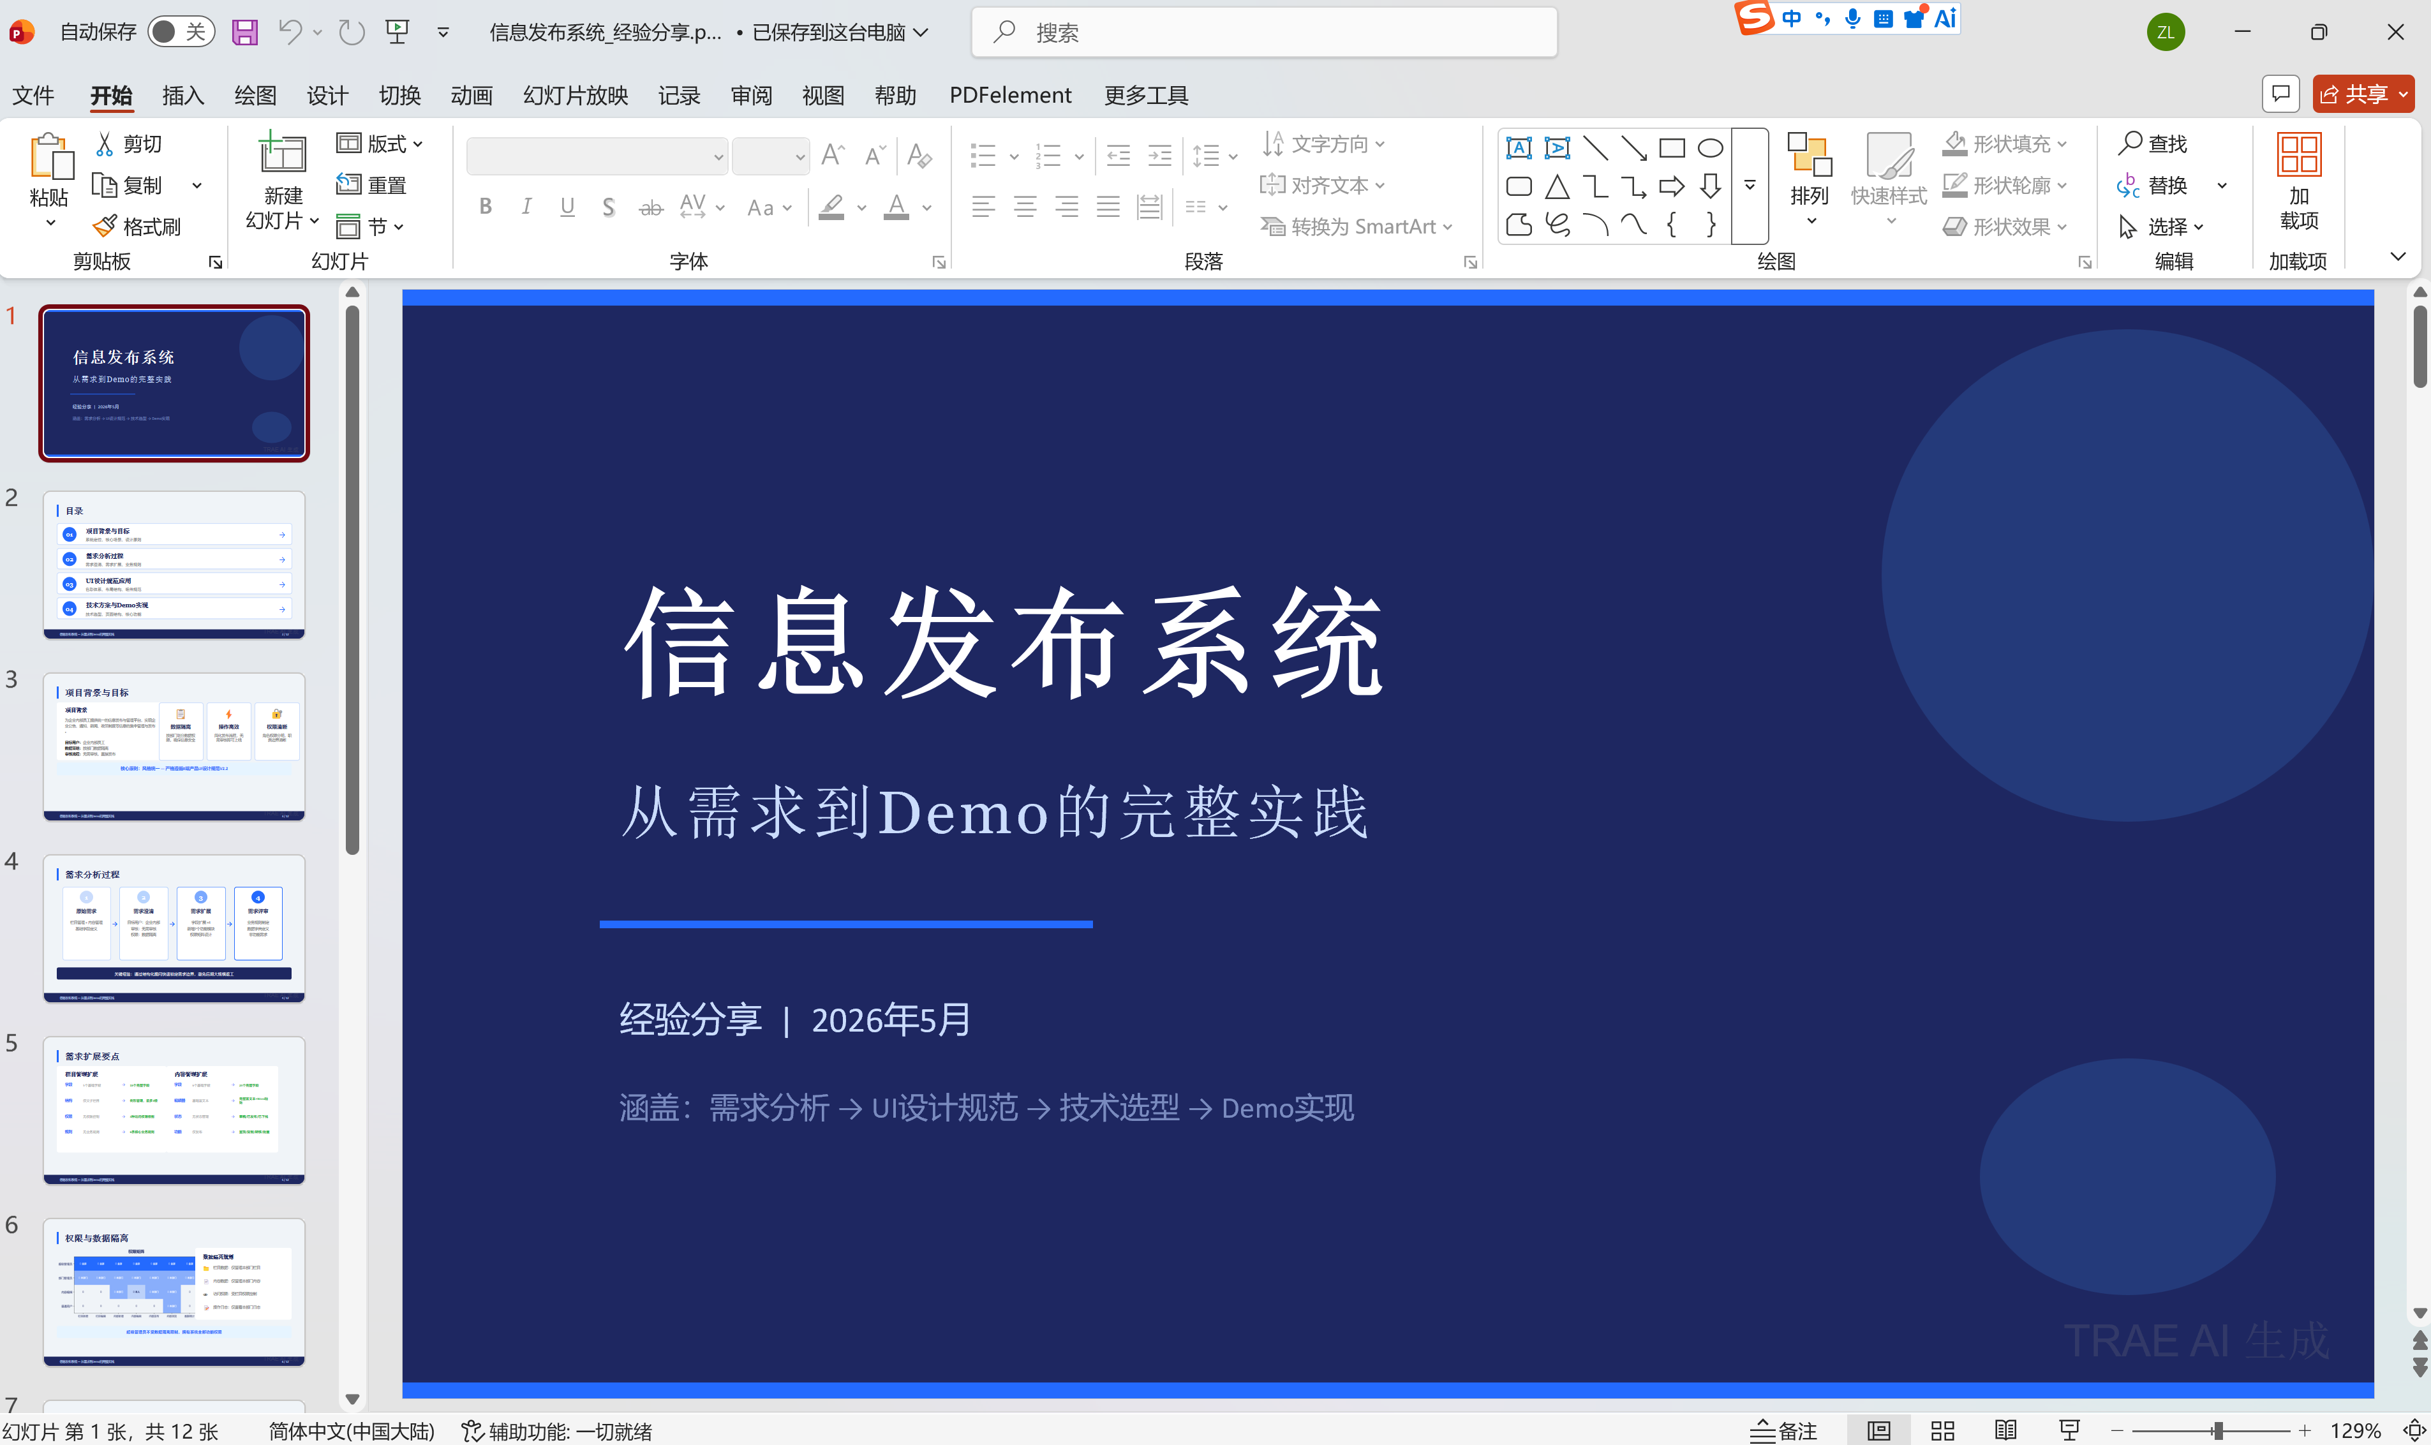
Task: Open font color picker swatch
Action: (896, 207)
